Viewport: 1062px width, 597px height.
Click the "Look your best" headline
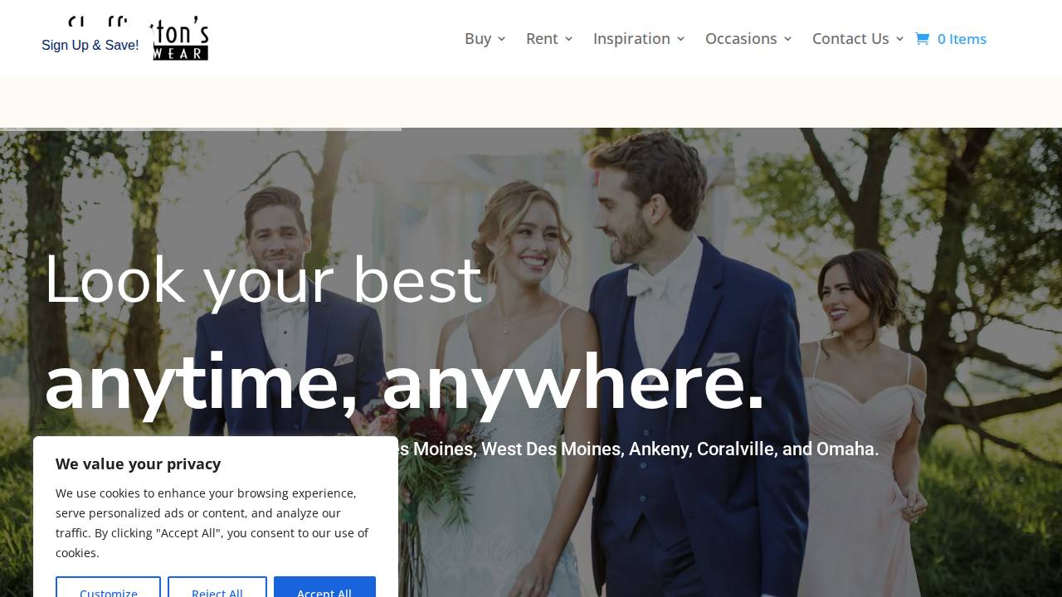pyautogui.click(x=263, y=279)
